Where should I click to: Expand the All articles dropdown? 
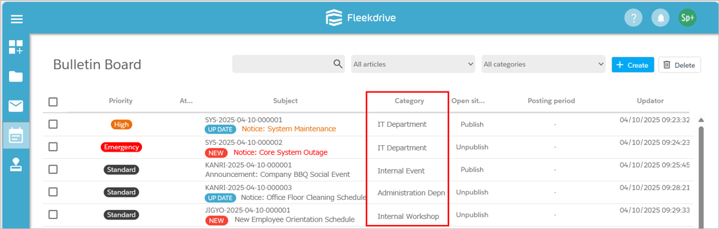413,64
